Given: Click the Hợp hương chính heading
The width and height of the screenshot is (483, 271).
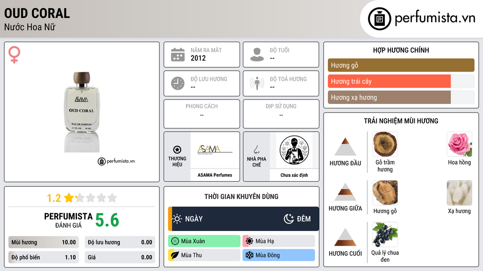Looking at the screenshot, I should (x=401, y=50).
